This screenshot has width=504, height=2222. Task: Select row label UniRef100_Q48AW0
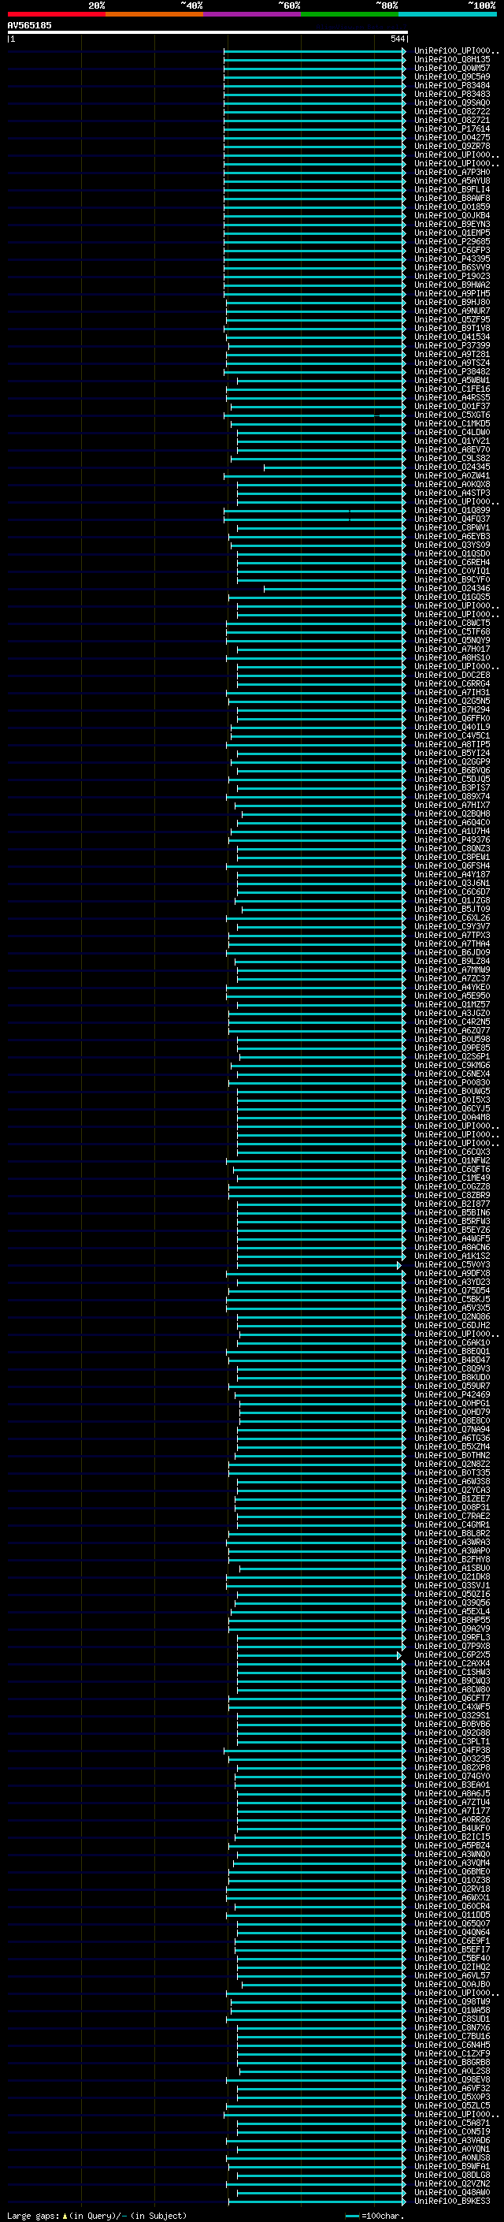point(452,2192)
